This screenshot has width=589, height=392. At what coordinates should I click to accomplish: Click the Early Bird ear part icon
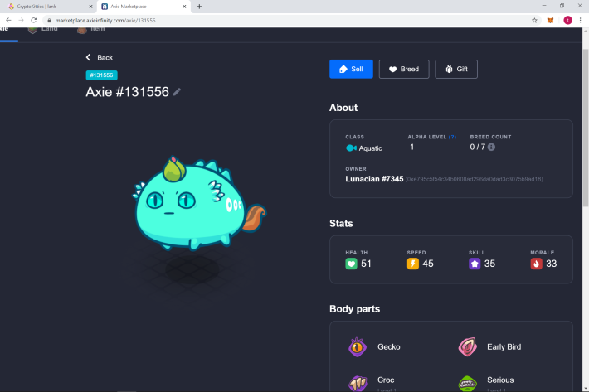(468, 347)
